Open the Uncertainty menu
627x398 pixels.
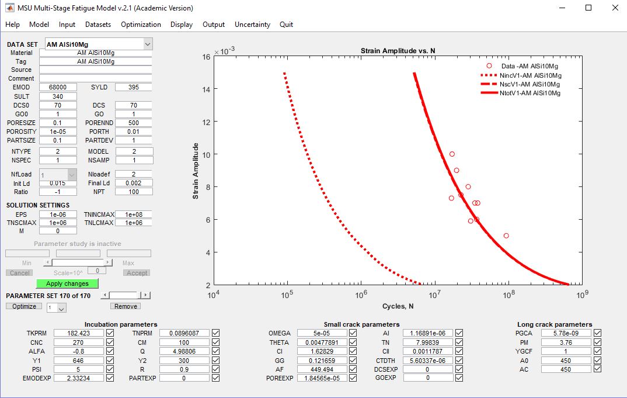252,25
